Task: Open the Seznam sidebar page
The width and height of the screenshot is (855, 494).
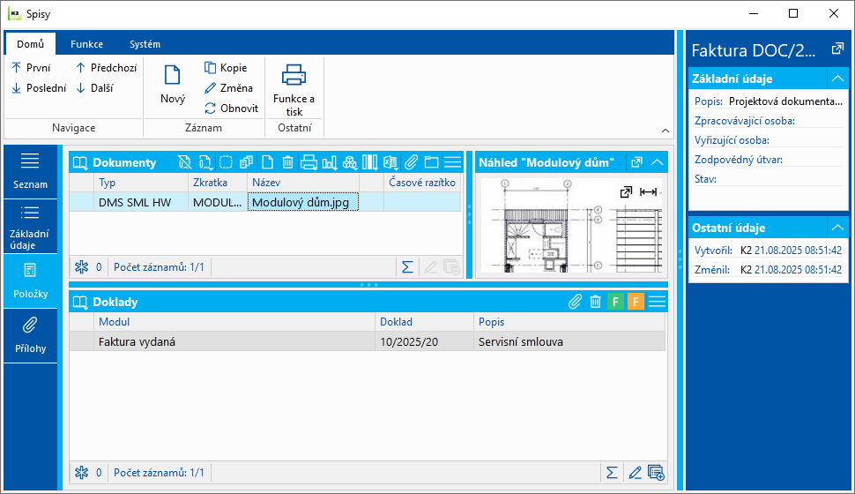Action: pyautogui.click(x=31, y=171)
